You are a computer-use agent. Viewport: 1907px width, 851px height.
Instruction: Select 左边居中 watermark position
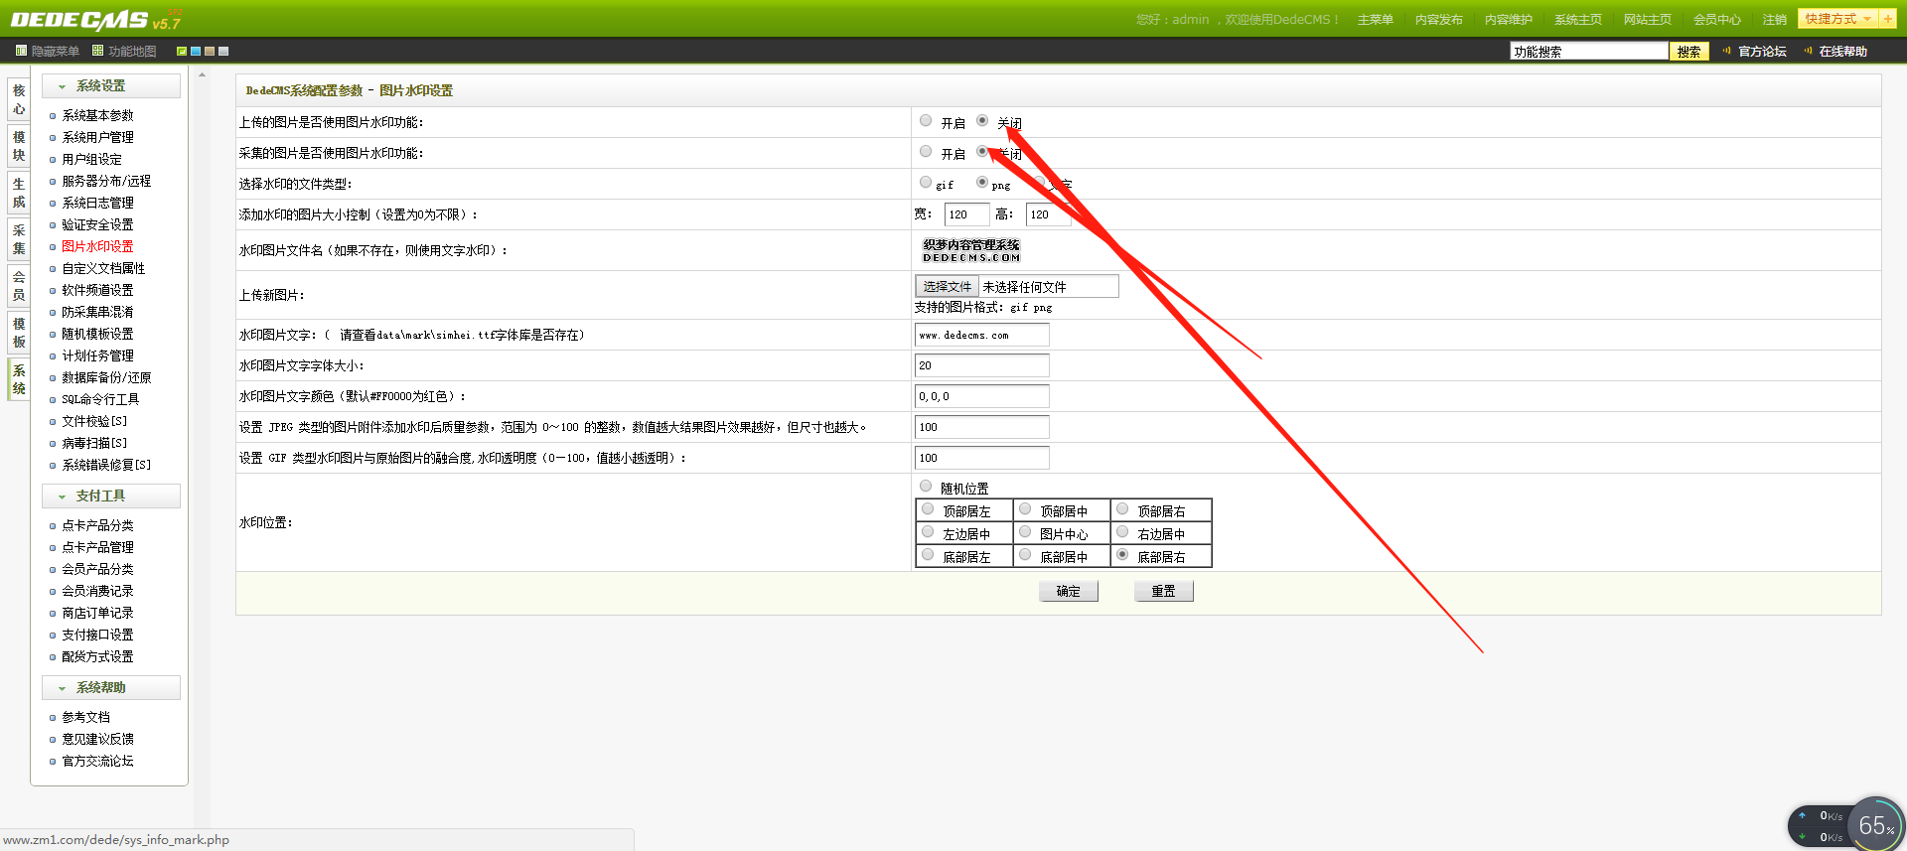pyautogui.click(x=928, y=532)
